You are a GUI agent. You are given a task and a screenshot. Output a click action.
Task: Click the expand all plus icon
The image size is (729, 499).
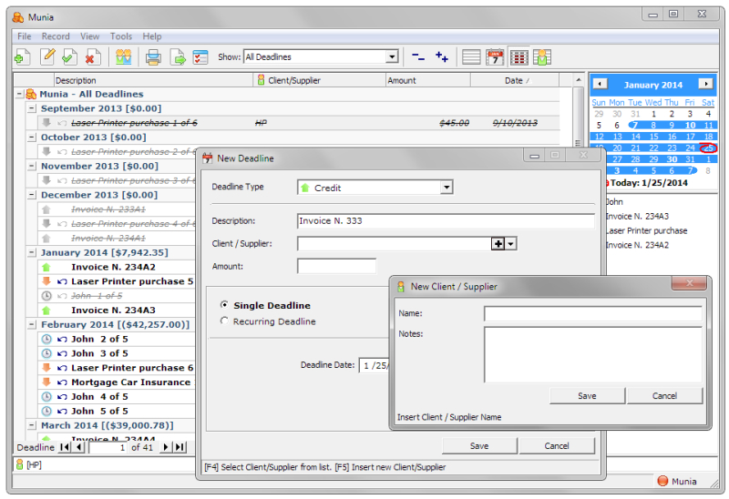pos(442,57)
